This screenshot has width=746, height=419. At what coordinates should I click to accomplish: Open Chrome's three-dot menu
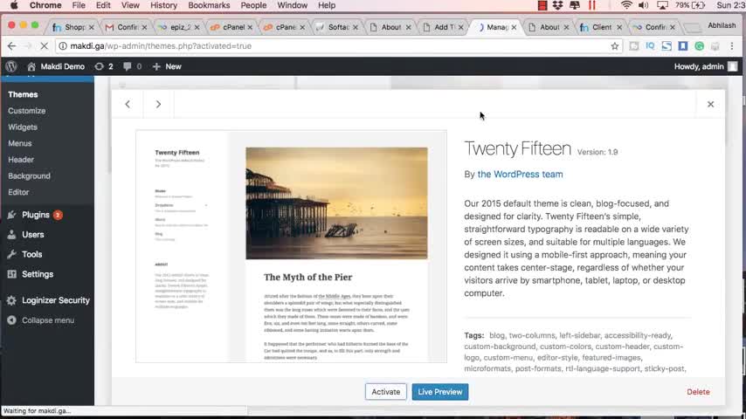pyautogui.click(x=732, y=46)
